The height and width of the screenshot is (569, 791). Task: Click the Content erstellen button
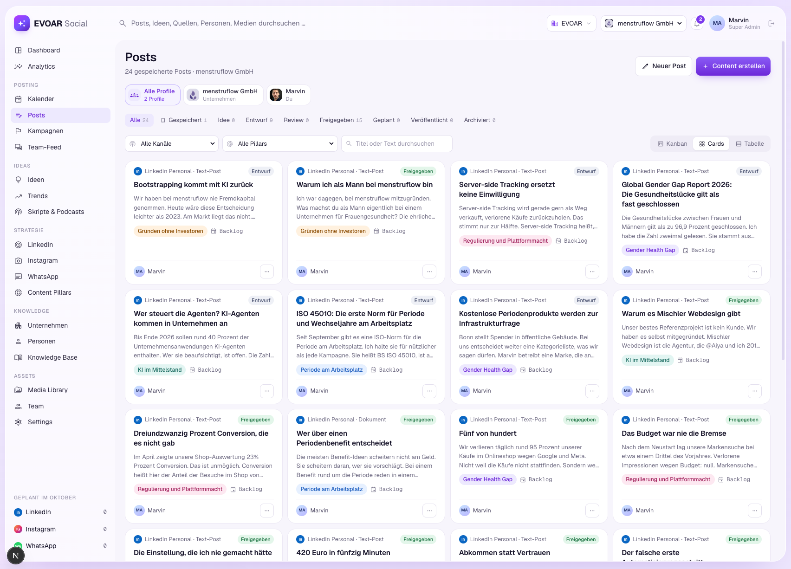click(x=733, y=66)
